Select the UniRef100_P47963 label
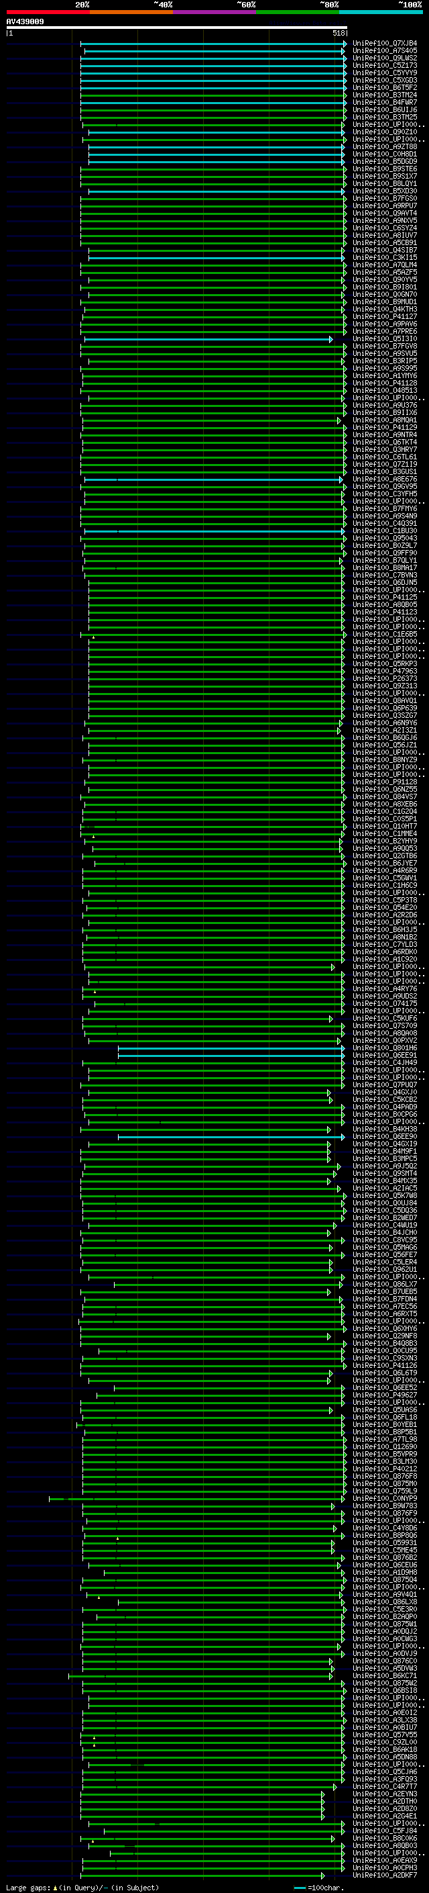 (385, 671)
